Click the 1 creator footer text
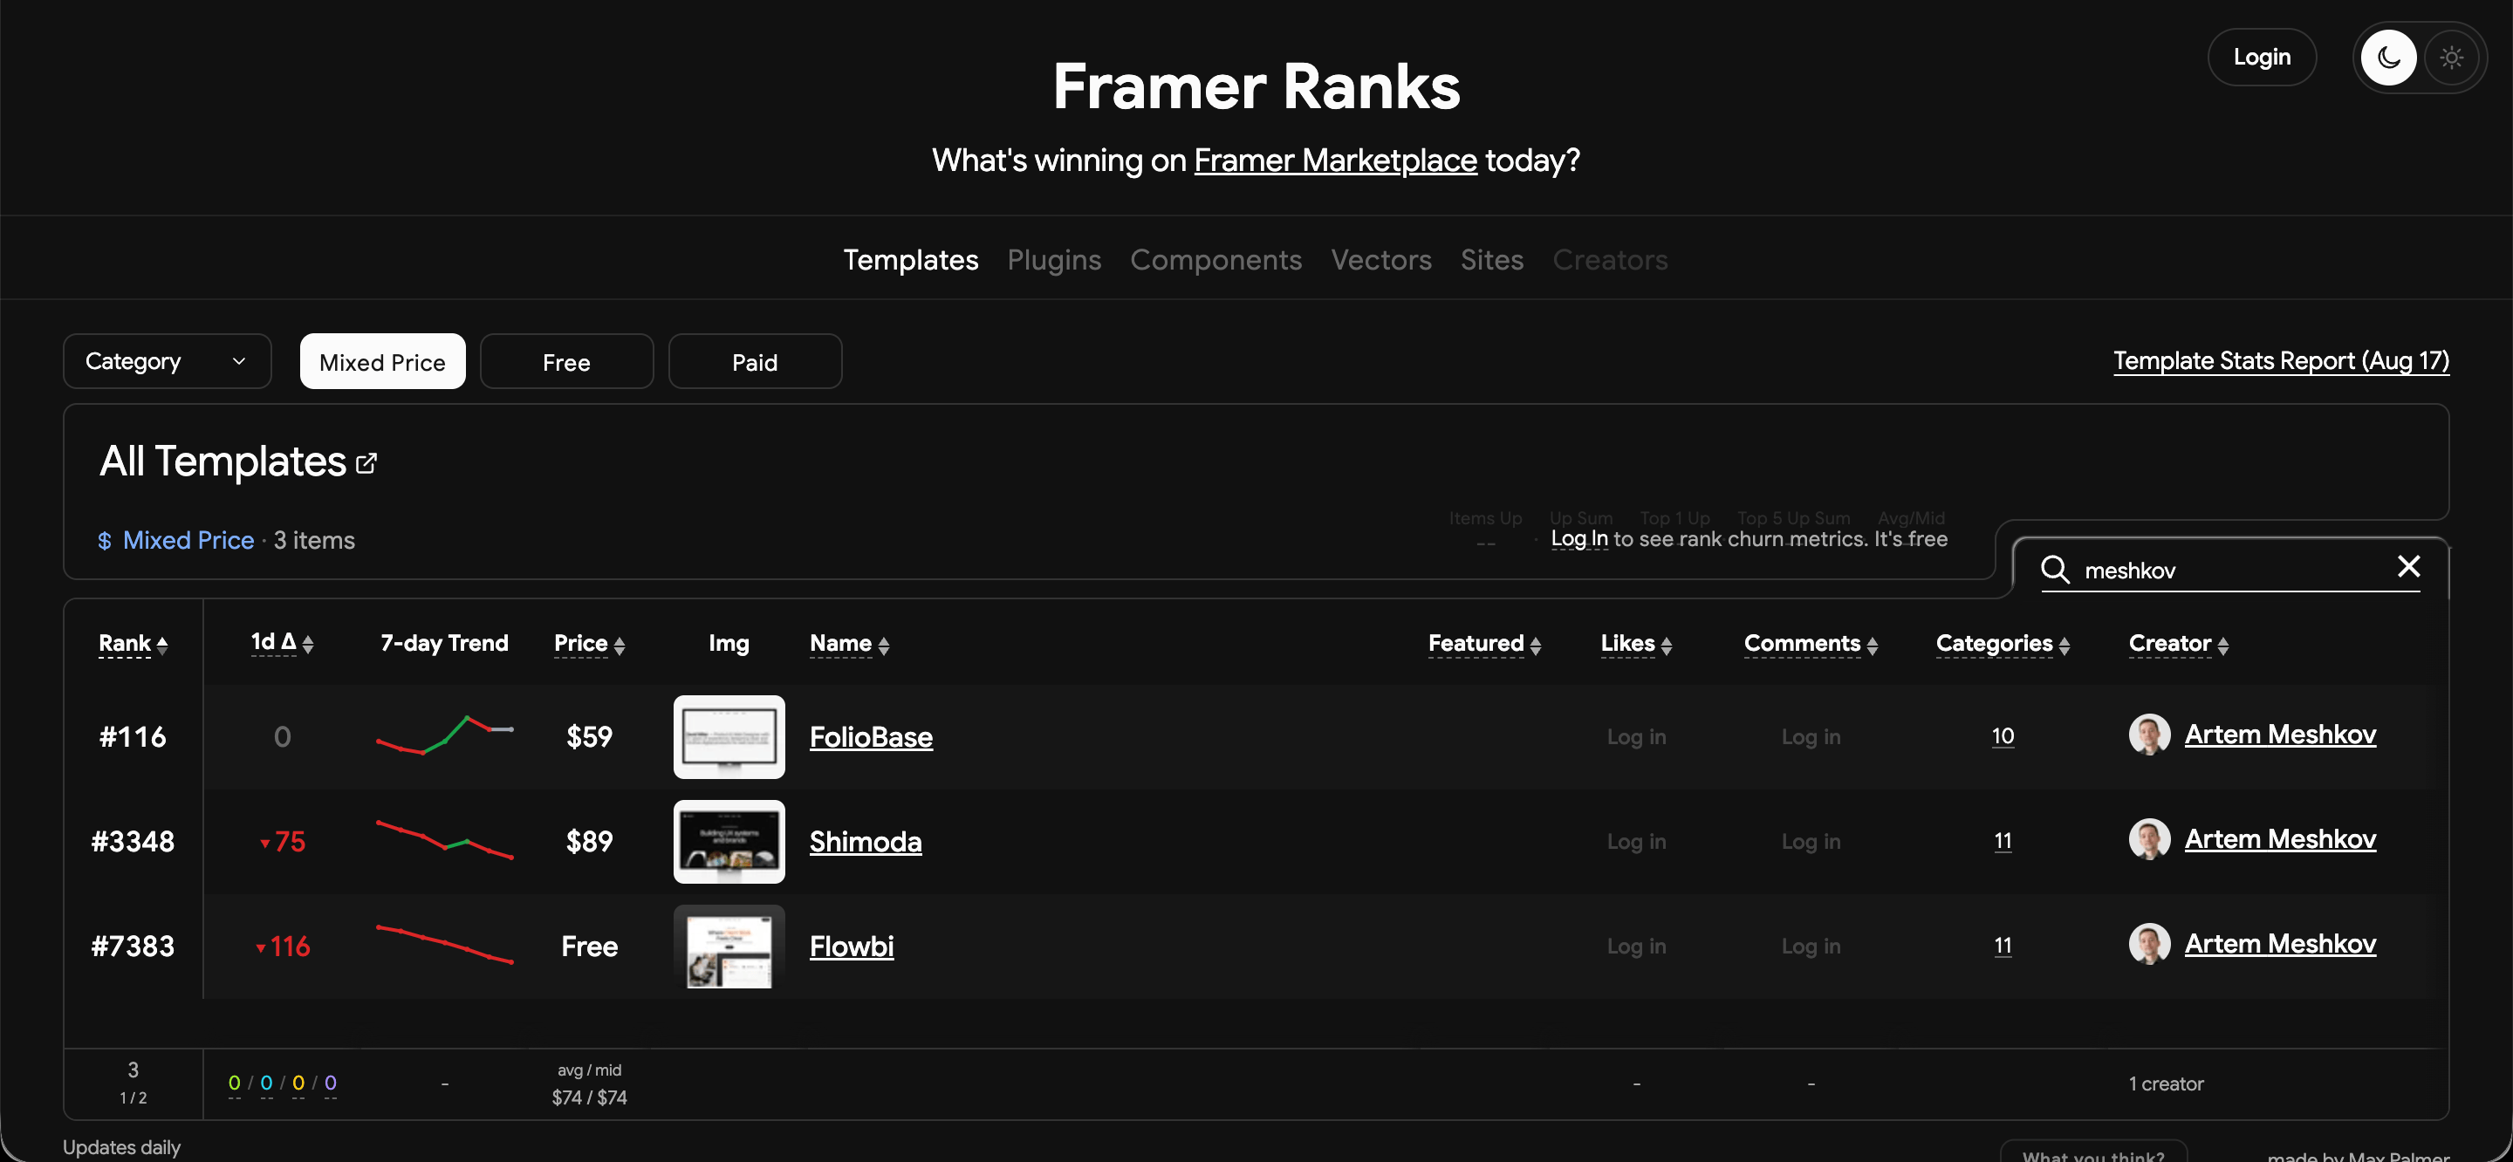Viewport: 2513px width, 1162px height. click(x=2166, y=1084)
